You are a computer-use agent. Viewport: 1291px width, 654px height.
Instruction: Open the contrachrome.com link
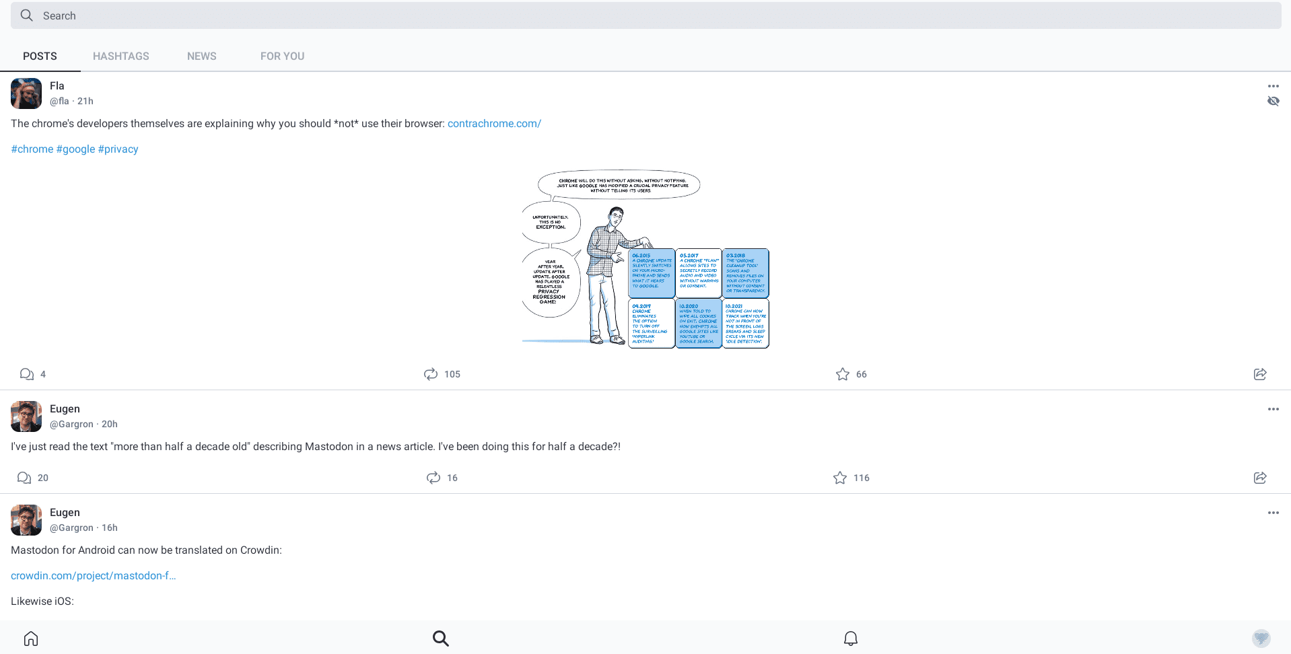494,124
